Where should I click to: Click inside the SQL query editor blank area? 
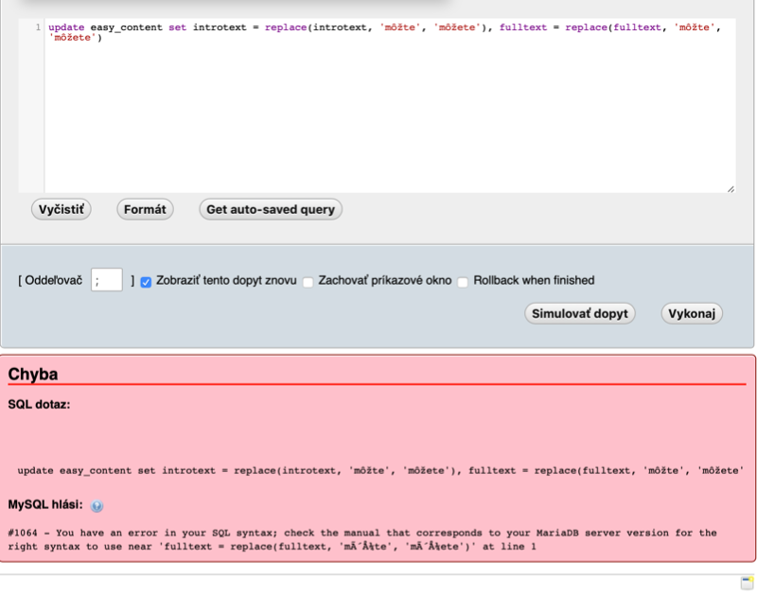click(378, 123)
